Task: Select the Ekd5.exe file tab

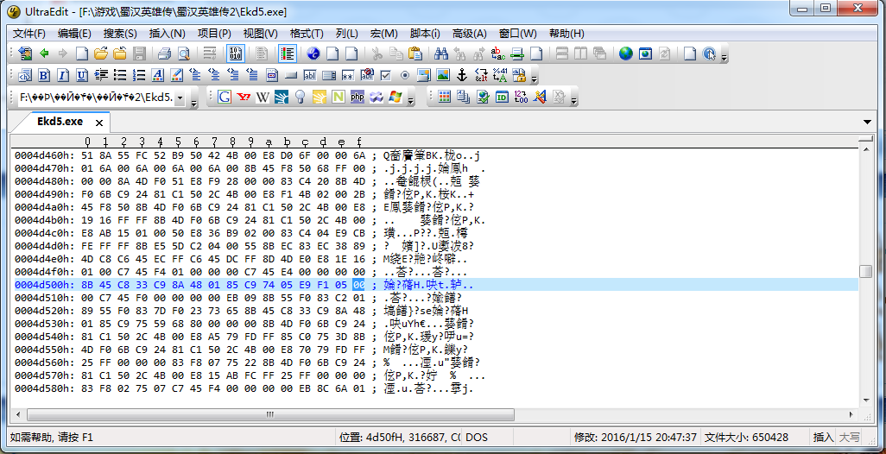Action: pyautogui.click(x=60, y=122)
